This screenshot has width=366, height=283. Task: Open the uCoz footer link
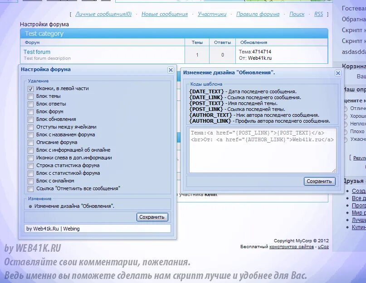(323, 247)
